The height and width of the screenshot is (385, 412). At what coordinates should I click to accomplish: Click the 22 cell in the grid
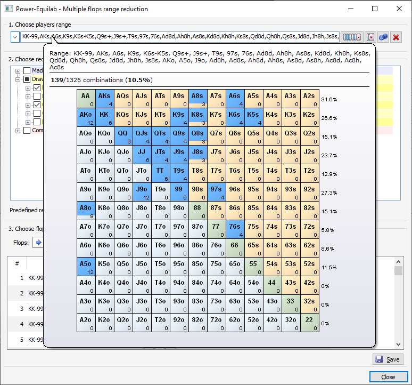click(310, 323)
